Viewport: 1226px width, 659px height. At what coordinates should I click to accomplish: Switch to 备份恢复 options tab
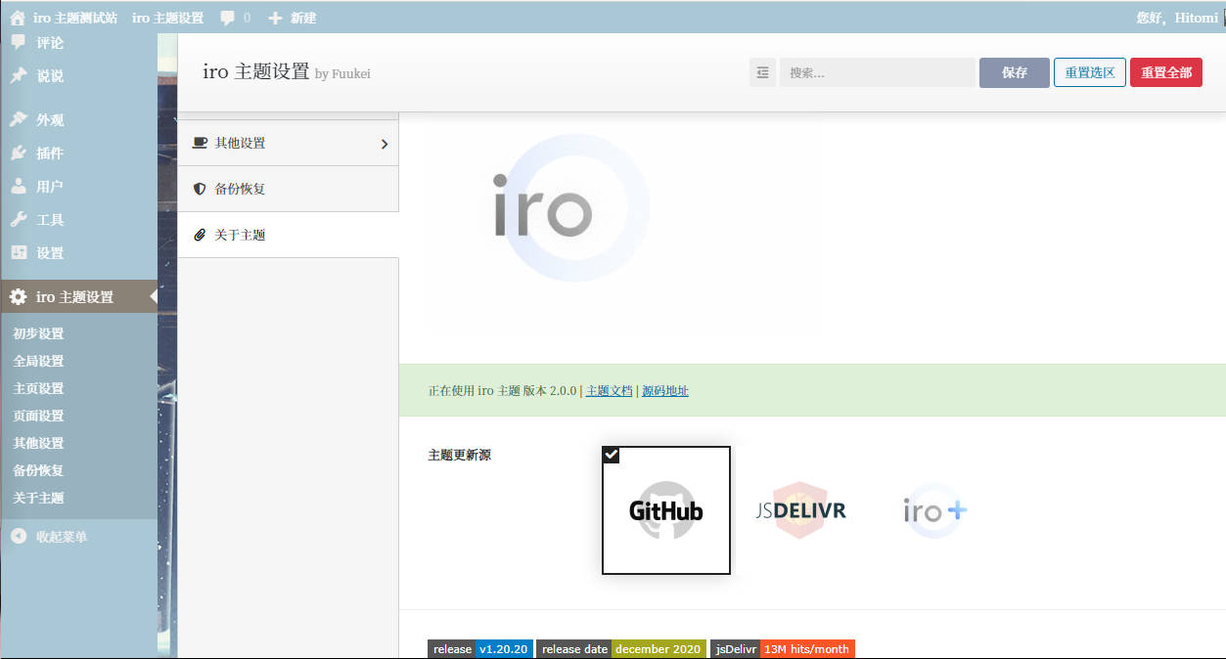289,189
